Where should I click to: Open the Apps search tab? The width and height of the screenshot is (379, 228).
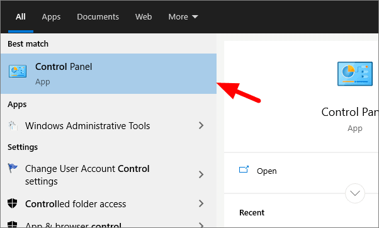51,16
